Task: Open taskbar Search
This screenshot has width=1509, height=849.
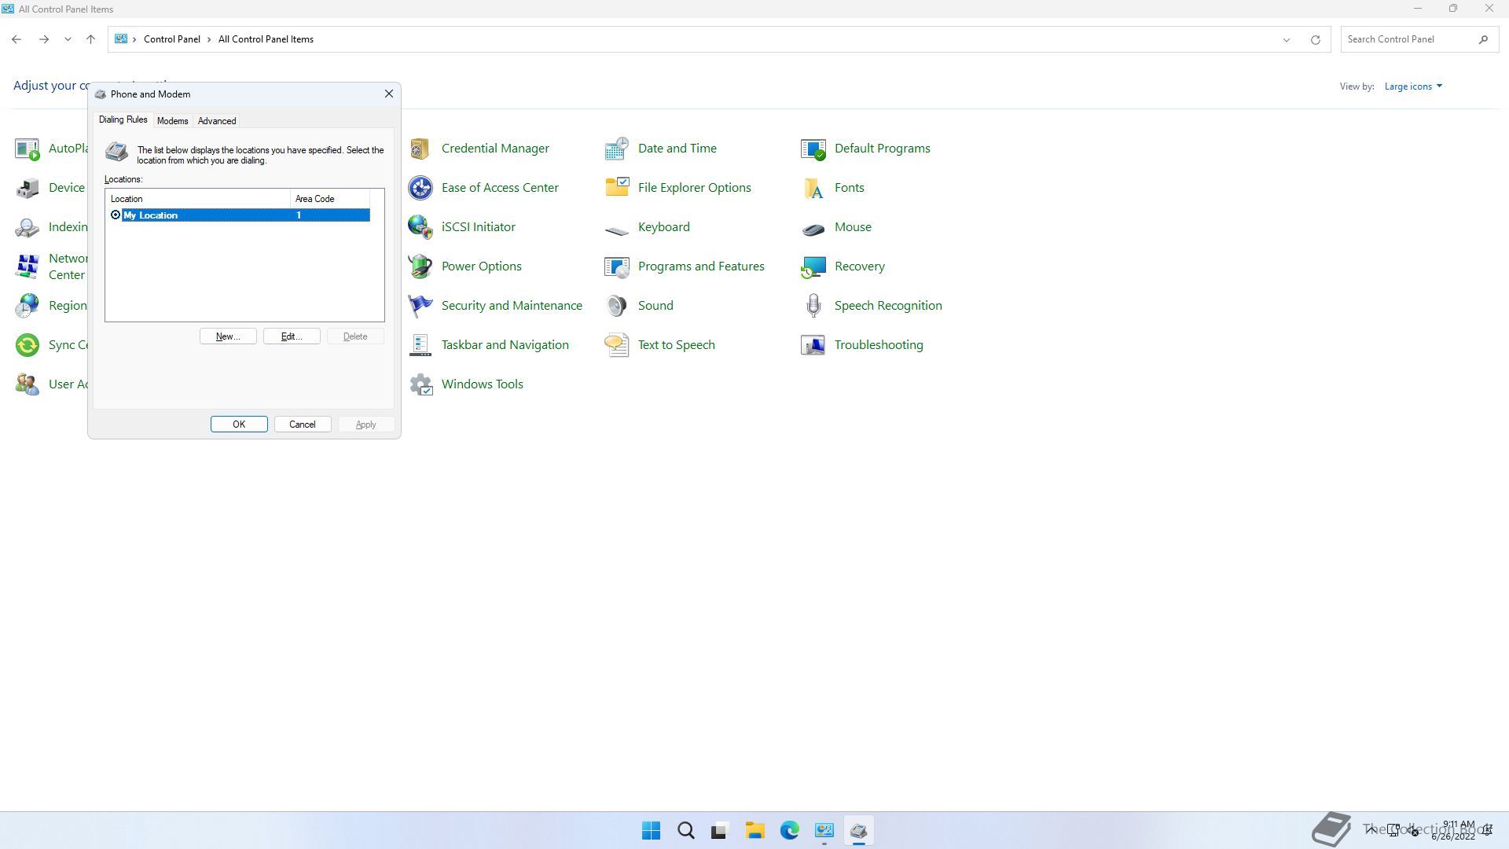Action: 686,831
